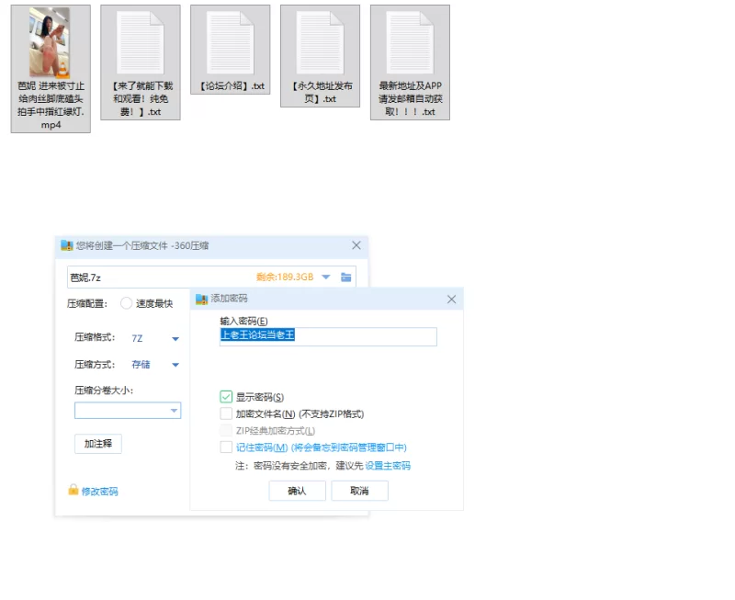Open the 设置主密码 link
Image resolution: width=735 pixels, height=600 pixels.
[388, 466]
